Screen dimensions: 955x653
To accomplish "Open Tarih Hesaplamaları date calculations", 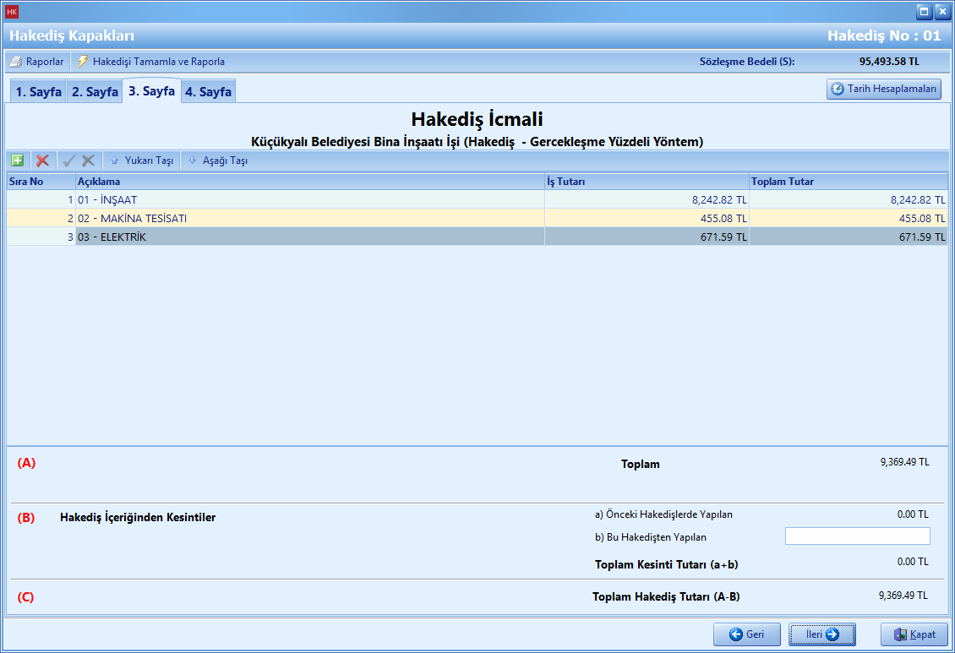I will [x=884, y=89].
